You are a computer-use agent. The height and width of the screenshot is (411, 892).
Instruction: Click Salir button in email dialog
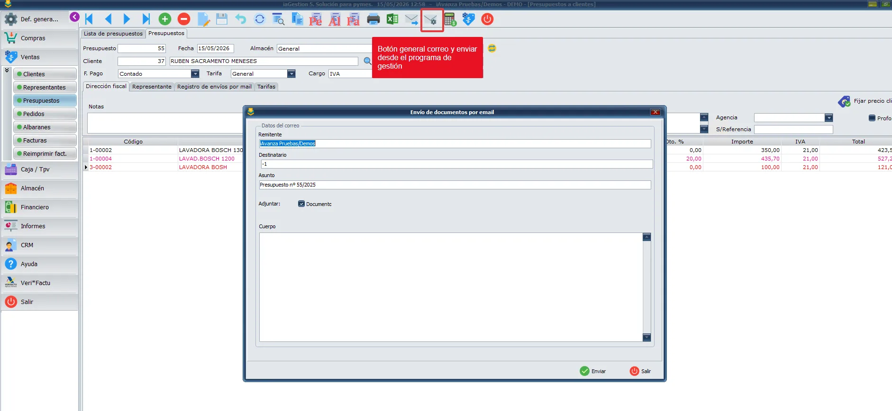pos(640,371)
